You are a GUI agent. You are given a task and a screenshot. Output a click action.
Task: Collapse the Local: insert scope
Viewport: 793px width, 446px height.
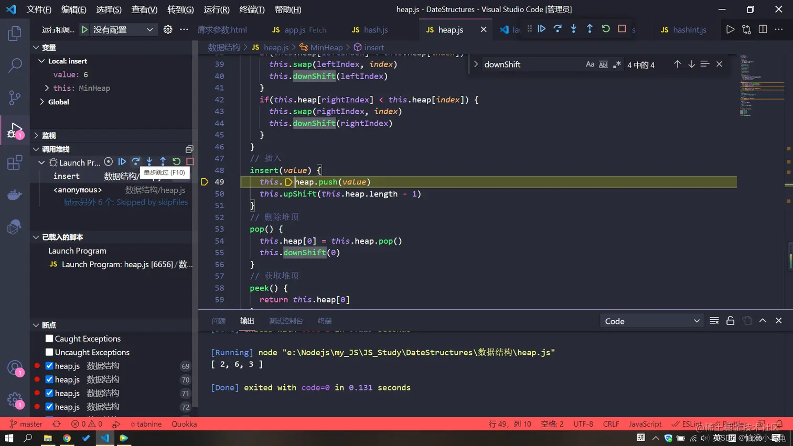41,61
